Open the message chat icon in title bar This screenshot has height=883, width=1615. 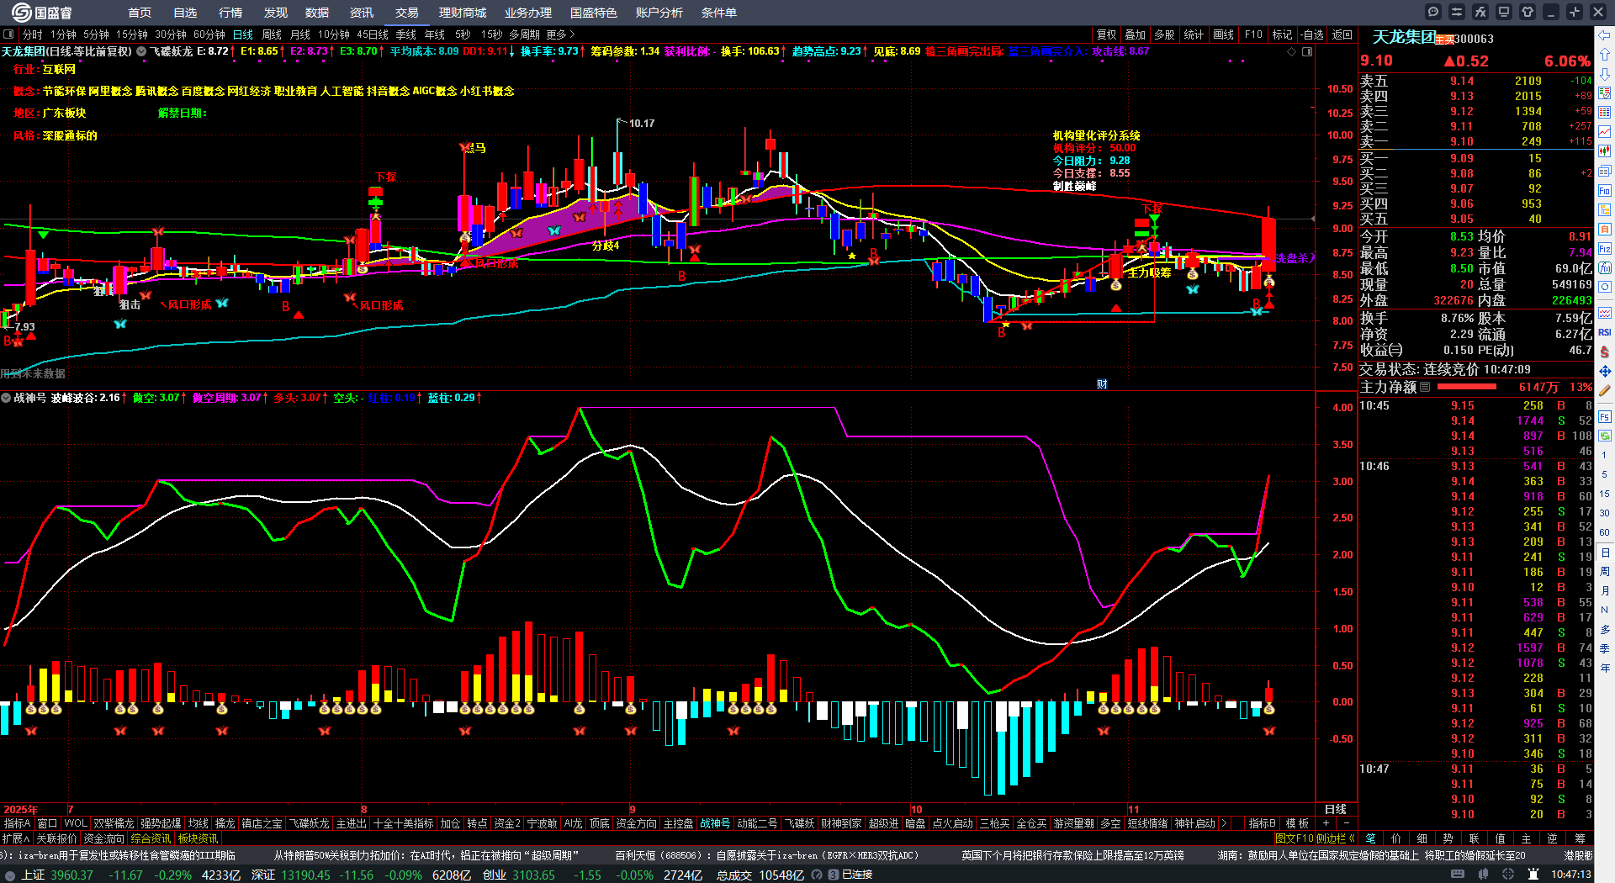pyautogui.click(x=1433, y=12)
